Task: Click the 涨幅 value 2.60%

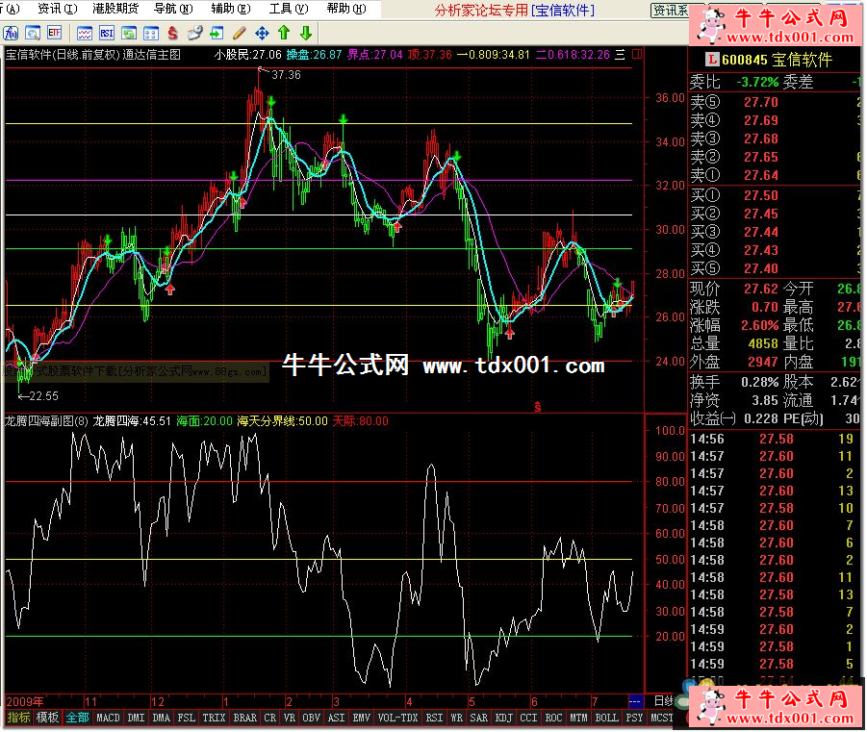Action: point(760,325)
